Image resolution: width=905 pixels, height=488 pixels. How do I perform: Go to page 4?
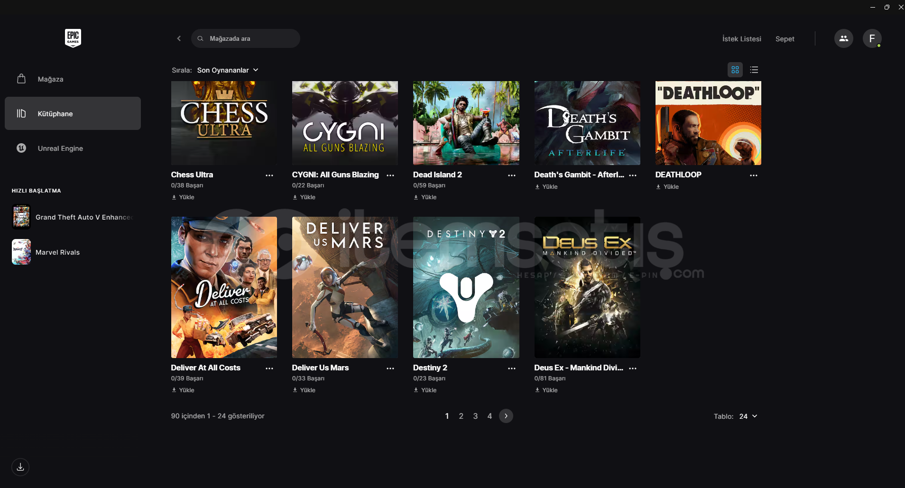(489, 416)
